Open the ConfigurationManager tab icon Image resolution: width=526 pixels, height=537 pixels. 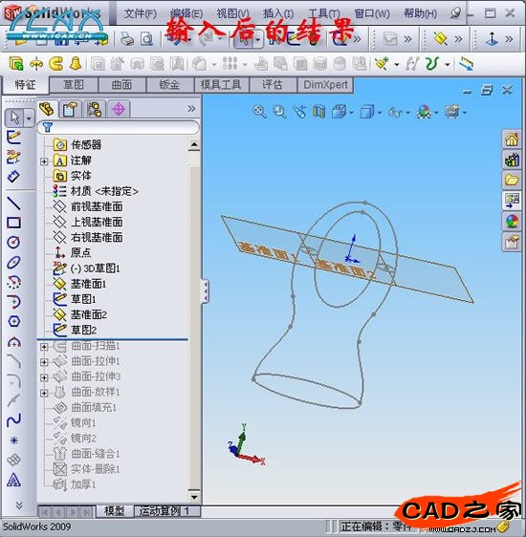(95, 110)
